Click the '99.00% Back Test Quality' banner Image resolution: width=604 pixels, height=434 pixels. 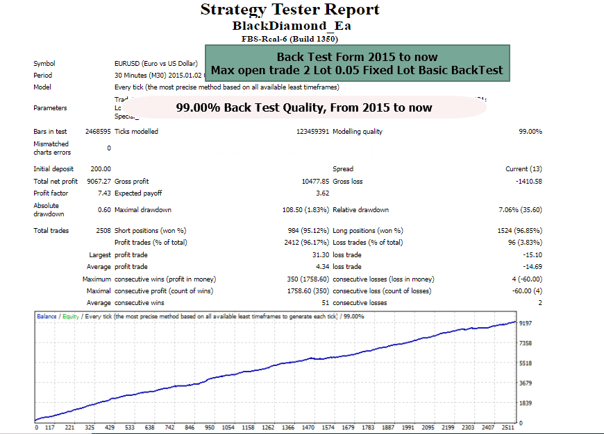click(304, 107)
